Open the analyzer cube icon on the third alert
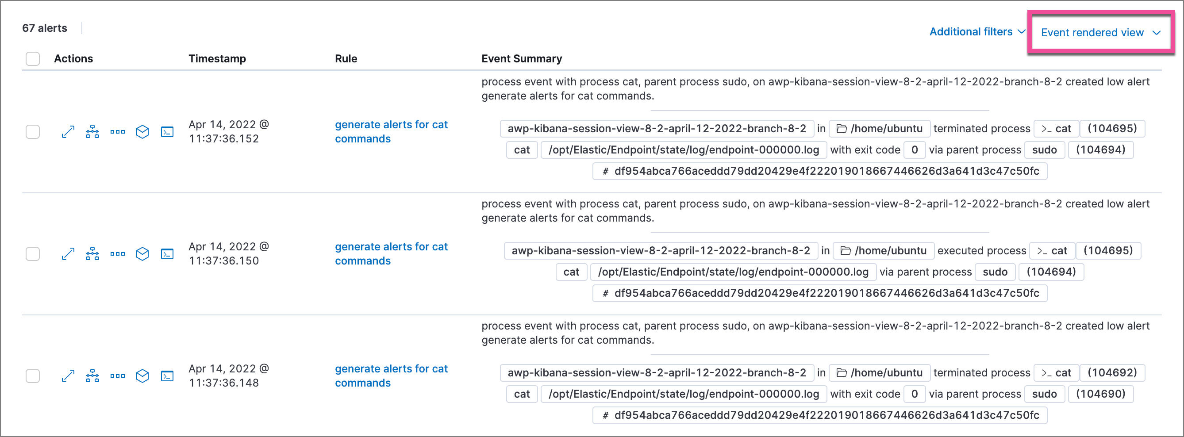Image resolution: width=1184 pixels, height=437 pixels. click(142, 376)
